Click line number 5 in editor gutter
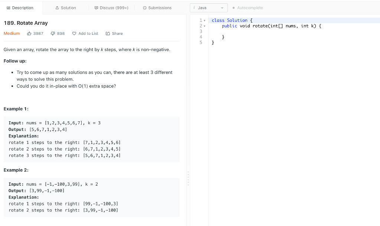 tap(201, 43)
